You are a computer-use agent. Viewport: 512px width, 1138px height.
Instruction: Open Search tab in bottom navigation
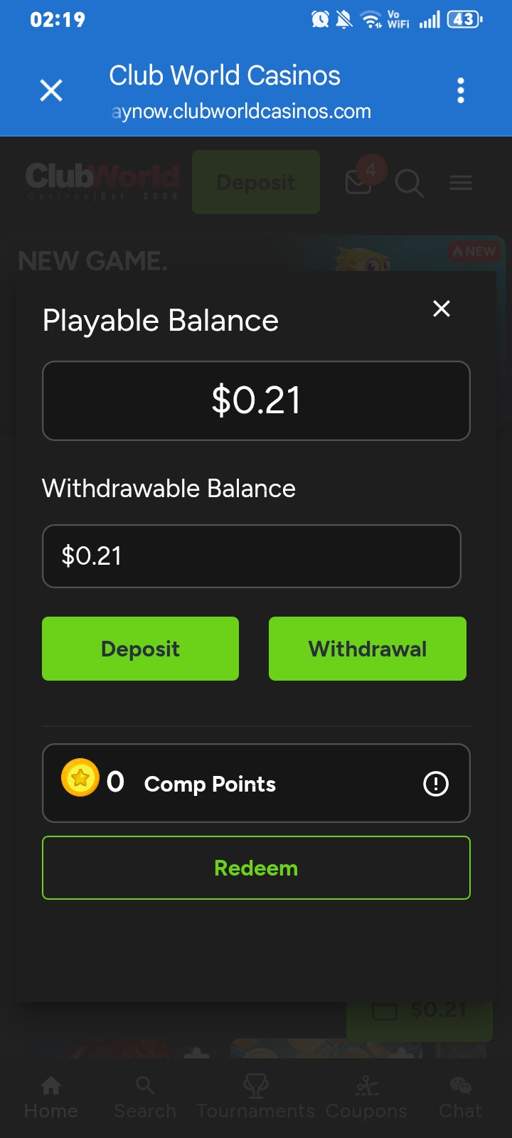pyautogui.click(x=145, y=1099)
